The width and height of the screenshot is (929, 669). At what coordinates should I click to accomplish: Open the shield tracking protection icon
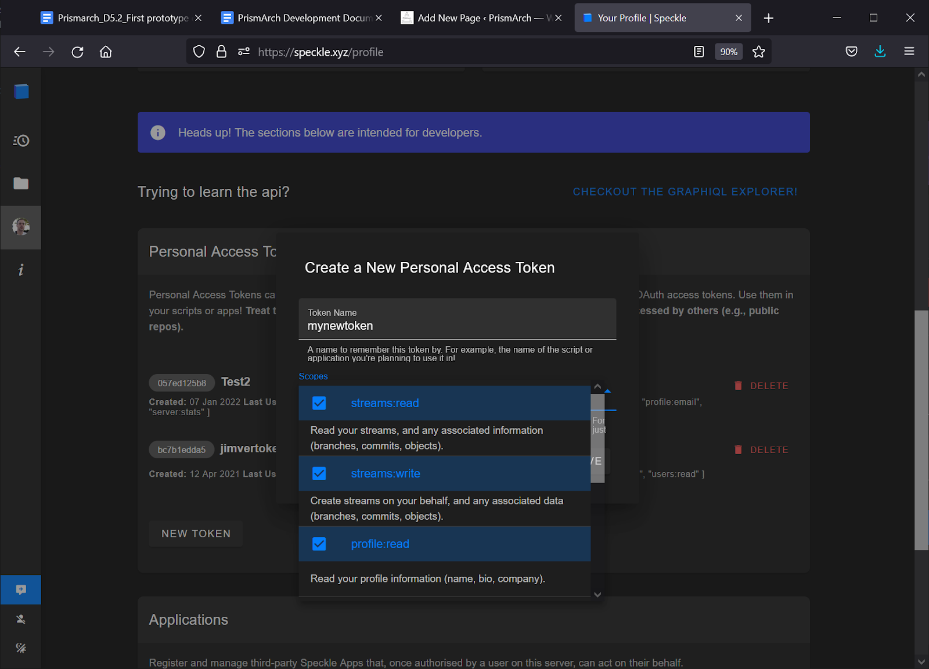(x=199, y=52)
